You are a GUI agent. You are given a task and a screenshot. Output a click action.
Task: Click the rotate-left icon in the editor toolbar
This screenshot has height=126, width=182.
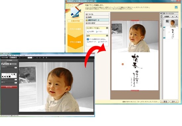(x=37, y=58)
